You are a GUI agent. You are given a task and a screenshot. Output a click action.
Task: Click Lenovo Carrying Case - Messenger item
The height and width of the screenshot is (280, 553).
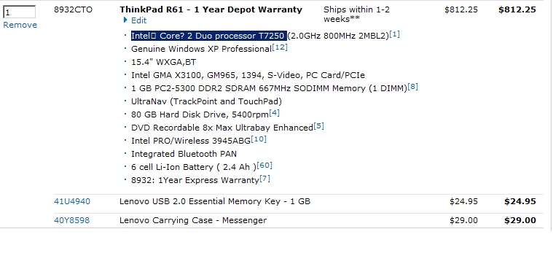pos(193,220)
